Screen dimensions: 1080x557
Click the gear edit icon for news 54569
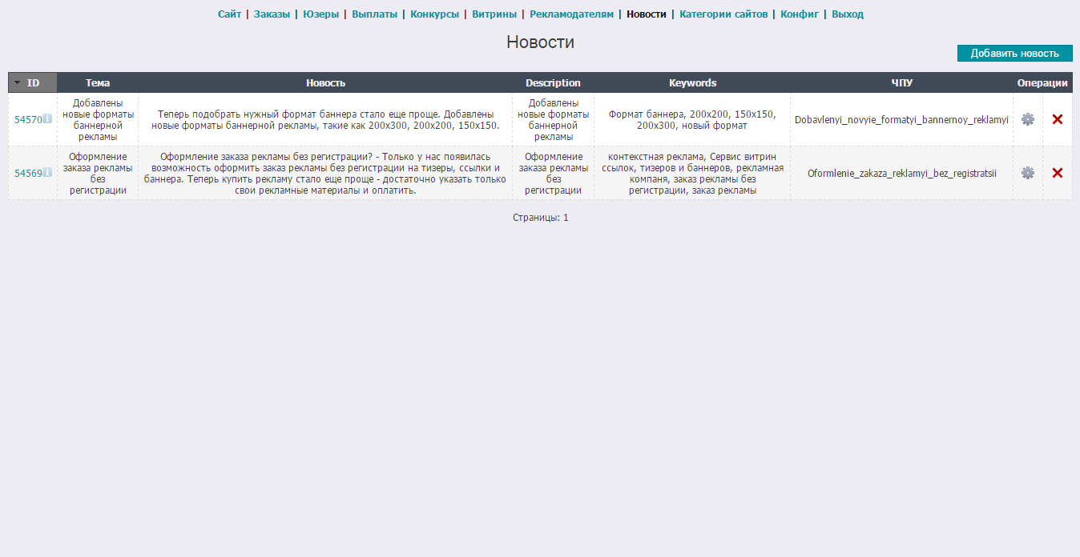point(1027,173)
